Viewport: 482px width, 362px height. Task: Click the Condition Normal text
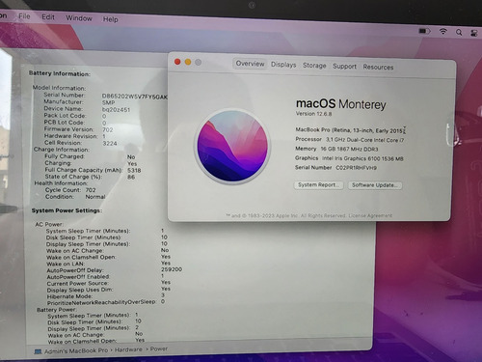tap(95, 197)
